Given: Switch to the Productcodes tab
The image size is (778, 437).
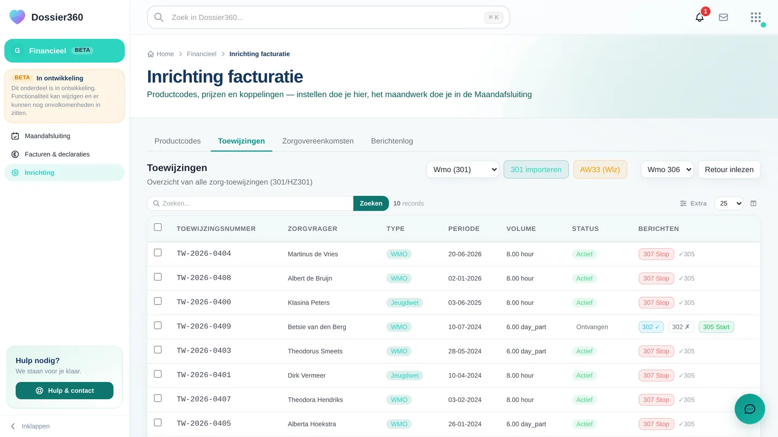Looking at the screenshot, I should pos(177,141).
